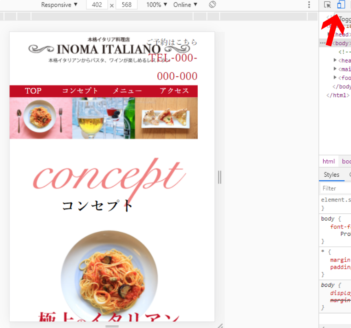Select the inspect element tool
The width and height of the screenshot is (351, 328).
point(327,4)
